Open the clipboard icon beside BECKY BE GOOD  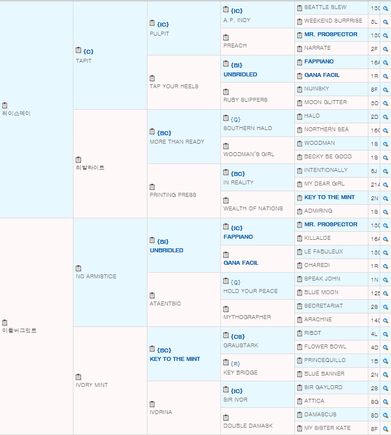point(299,158)
